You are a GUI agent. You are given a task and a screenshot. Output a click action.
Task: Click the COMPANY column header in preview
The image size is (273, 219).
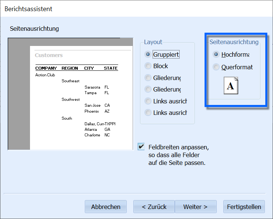46,68
